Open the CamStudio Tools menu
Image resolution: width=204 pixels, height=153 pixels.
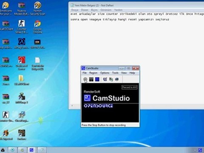click(x=115, y=73)
